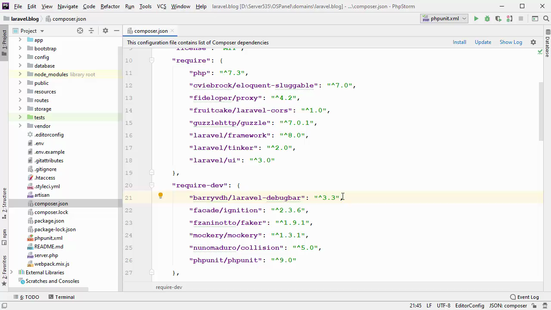Click Show Log link
Image resolution: width=551 pixels, height=310 pixels.
(x=511, y=42)
